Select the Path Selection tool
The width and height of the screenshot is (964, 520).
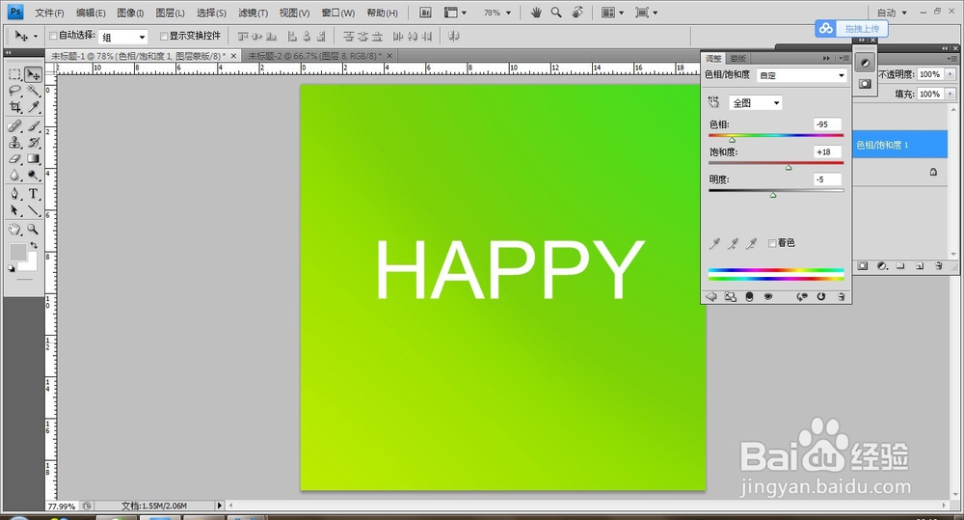pos(14,210)
